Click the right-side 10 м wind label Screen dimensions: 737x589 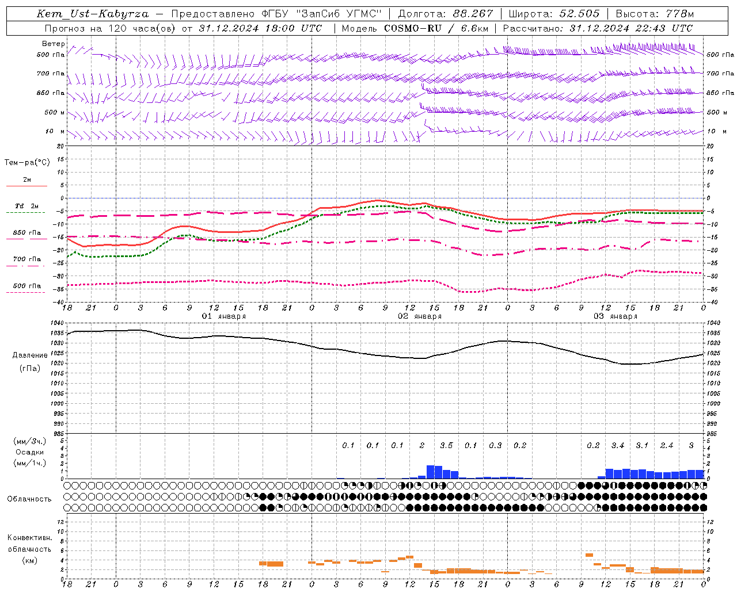pos(716,131)
